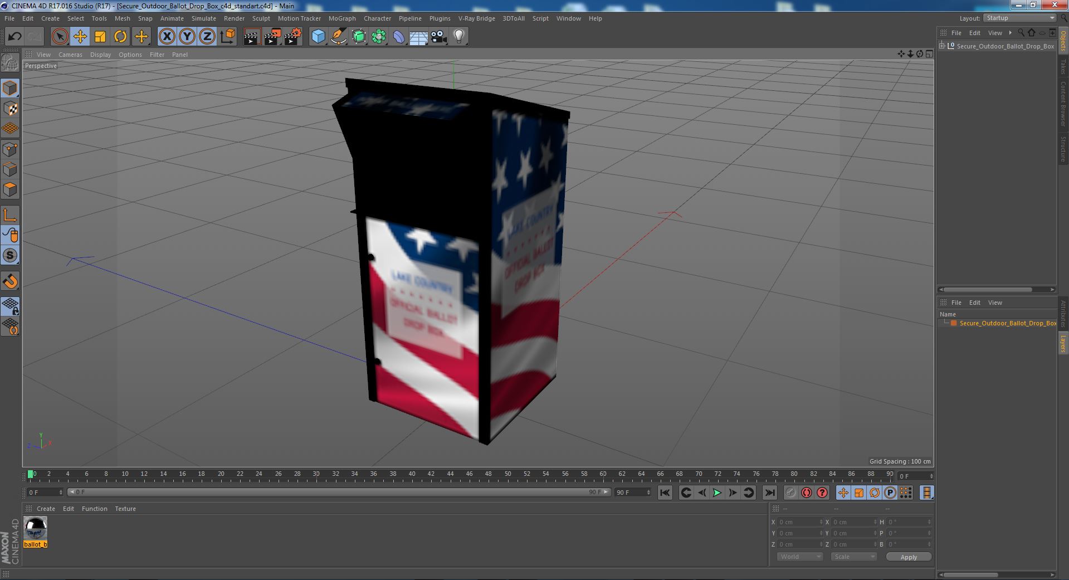
Task: Toggle Locked Workplane
Action: 10,306
